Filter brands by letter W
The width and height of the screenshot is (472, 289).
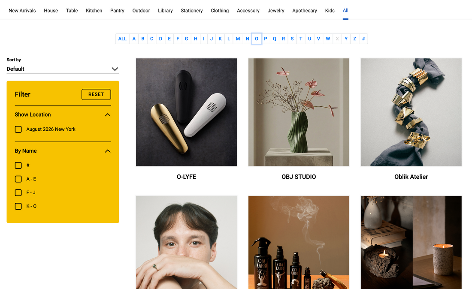point(328,39)
